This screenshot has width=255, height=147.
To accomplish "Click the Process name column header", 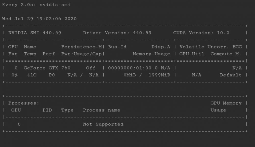I will point(101,110).
